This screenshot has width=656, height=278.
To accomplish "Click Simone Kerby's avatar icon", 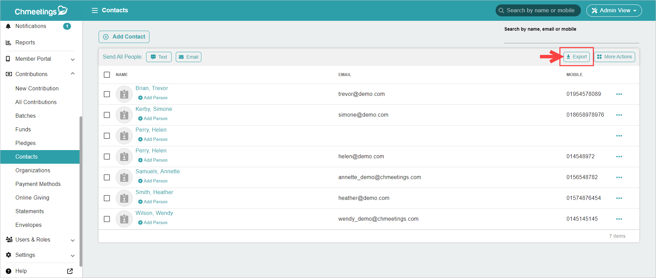I will pyautogui.click(x=124, y=115).
